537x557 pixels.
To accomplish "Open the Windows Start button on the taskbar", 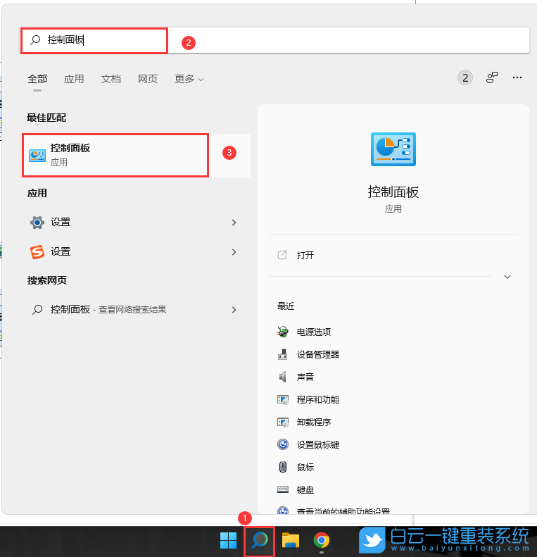I will coord(228,540).
